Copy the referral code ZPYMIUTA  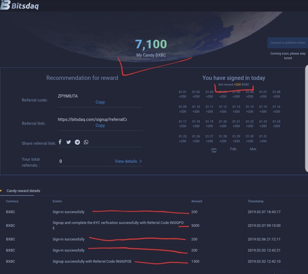pos(100,102)
